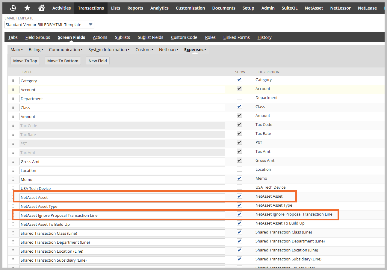Grab the drag handle for Tax Rate row
387x270 pixels.
[13, 135]
